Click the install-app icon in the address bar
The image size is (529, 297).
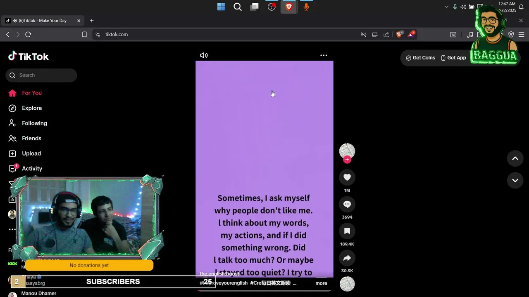375,35
